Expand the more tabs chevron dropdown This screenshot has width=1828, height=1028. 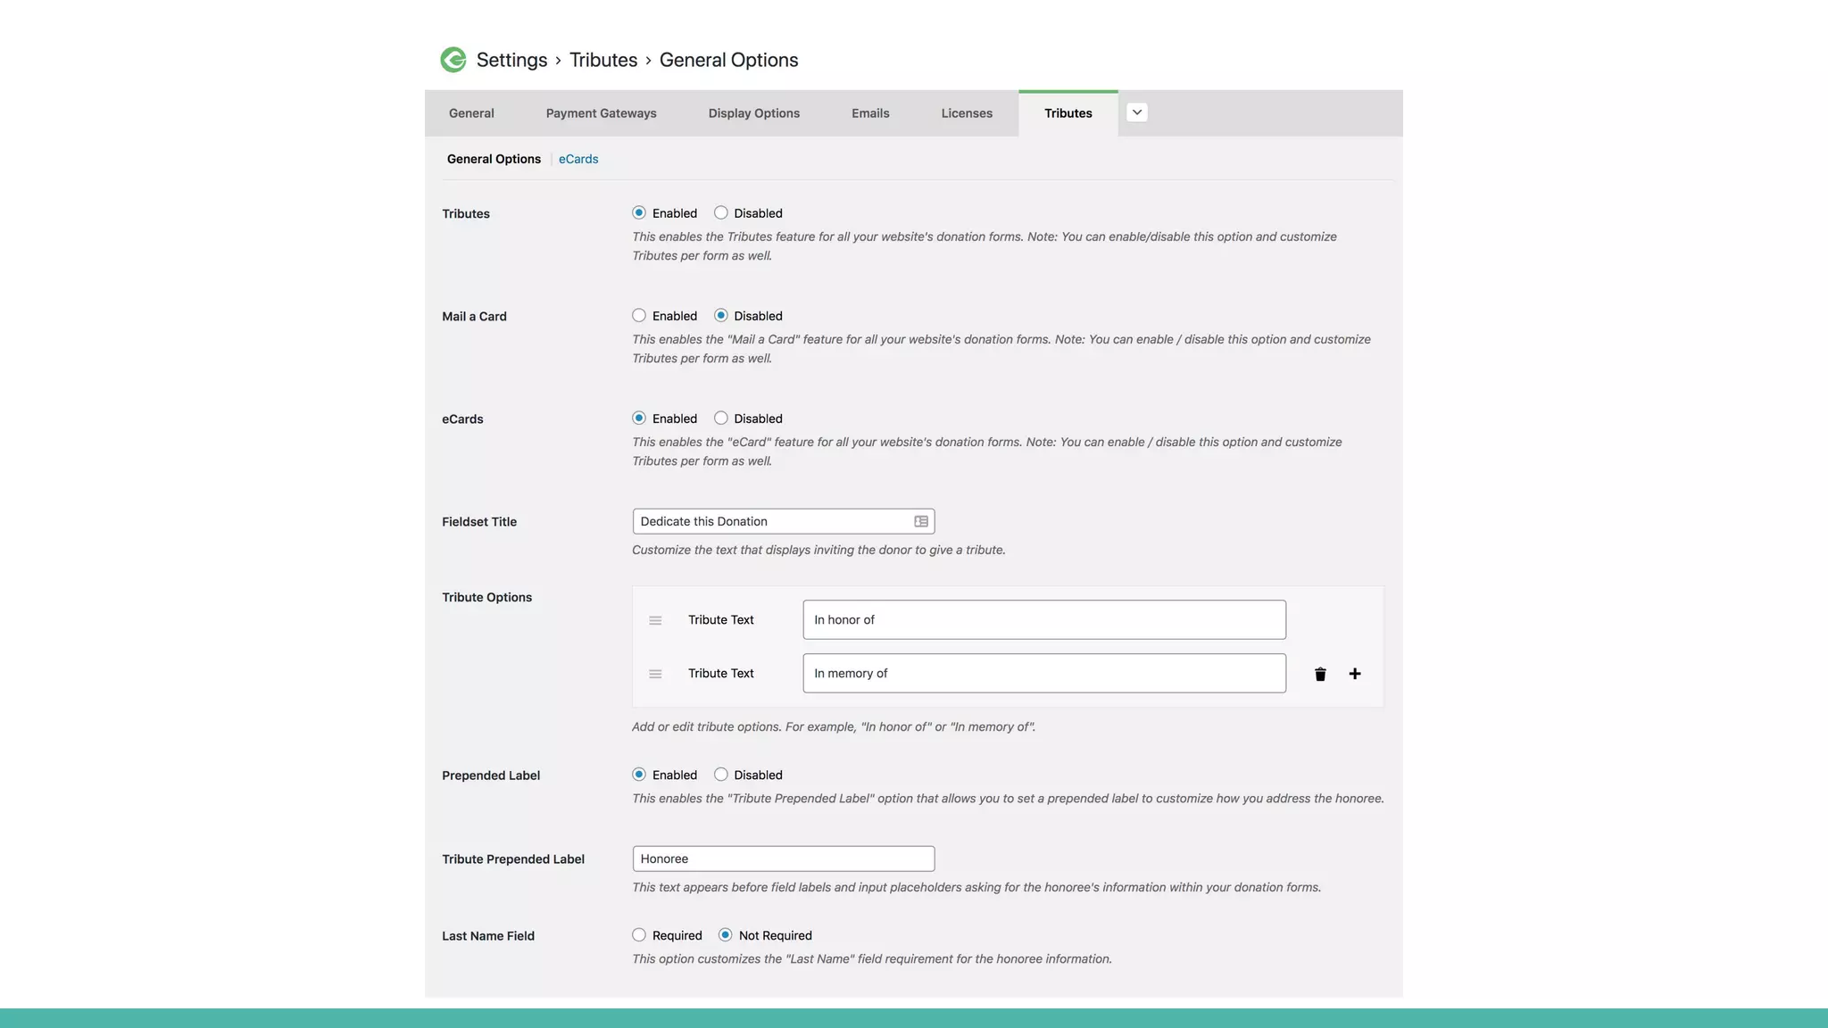[1137, 112]
